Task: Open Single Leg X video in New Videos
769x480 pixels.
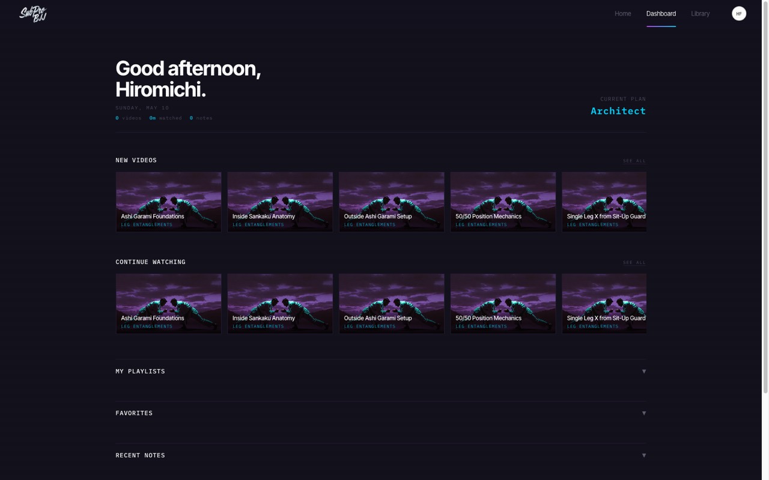Action: pyautogui.click(x=604, y=202)
